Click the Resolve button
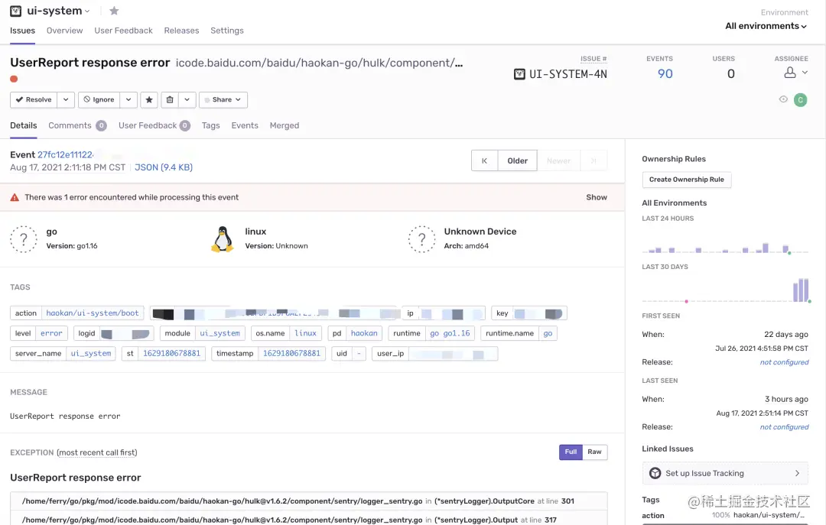The height and width of the screenshot is (525, 826). (x=33, y=99)
